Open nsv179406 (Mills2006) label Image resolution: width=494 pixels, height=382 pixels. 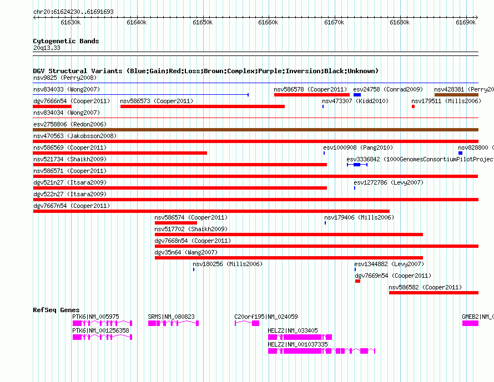pyautogui.click(x=359, y=217)
